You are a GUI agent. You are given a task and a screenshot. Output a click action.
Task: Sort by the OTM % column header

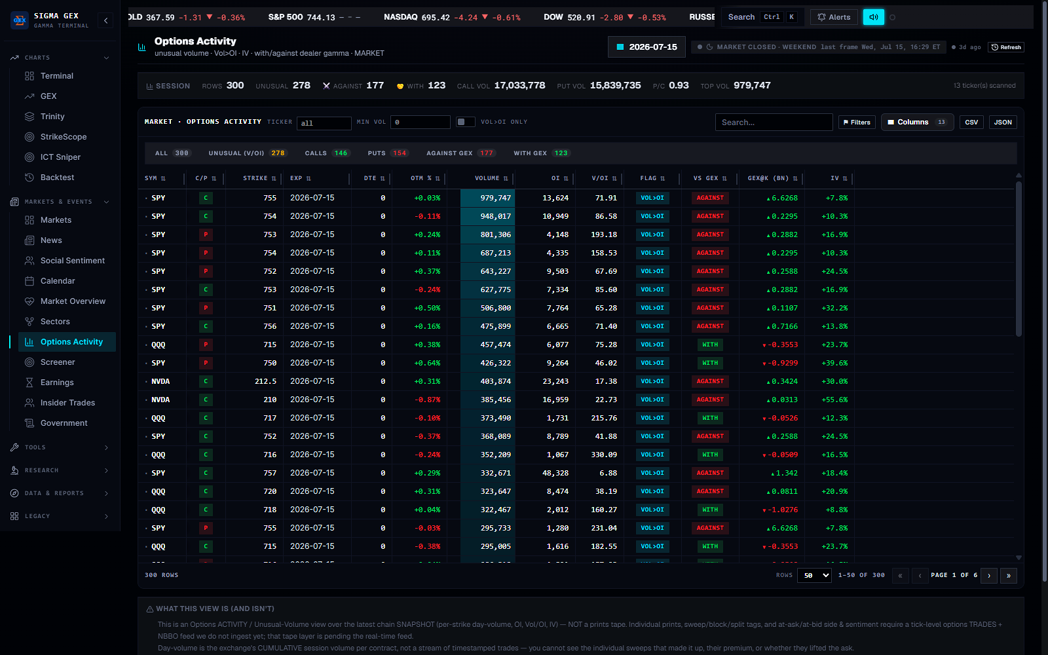(425, 178)
